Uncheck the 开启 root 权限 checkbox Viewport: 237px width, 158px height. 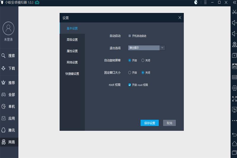[130, 85]
